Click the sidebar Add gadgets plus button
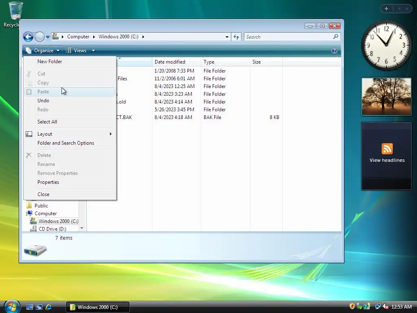The width and height of the screenshot is (417, 313). pos(386,9)
